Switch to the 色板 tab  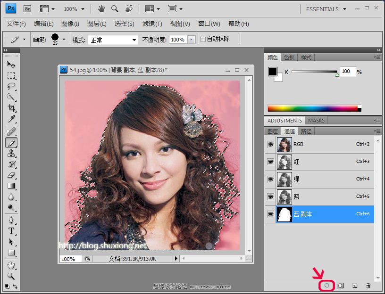click(x=289, y=57)
